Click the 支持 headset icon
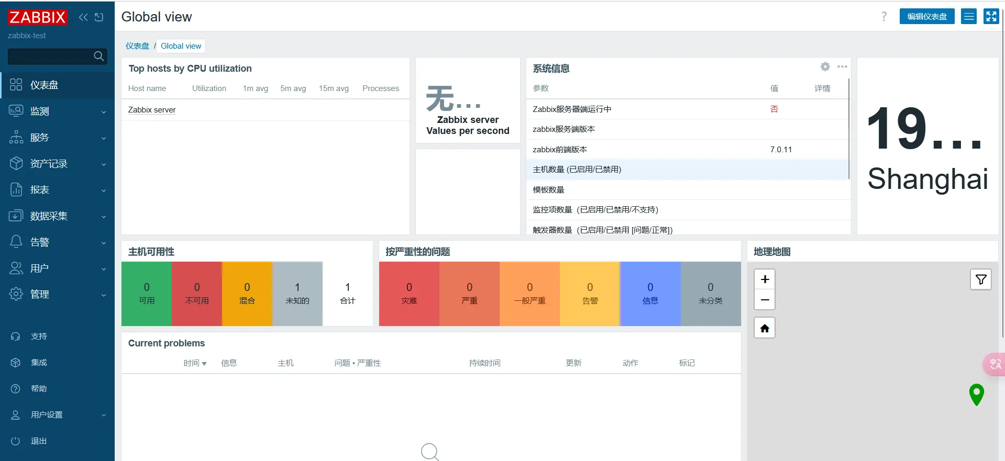Screen dimensions: 1005x461 click(16, 336)
